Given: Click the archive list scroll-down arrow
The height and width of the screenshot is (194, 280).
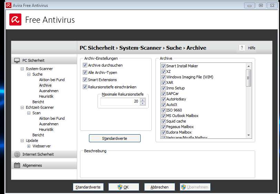Looking at the screenshot, I should pos(249,135).
